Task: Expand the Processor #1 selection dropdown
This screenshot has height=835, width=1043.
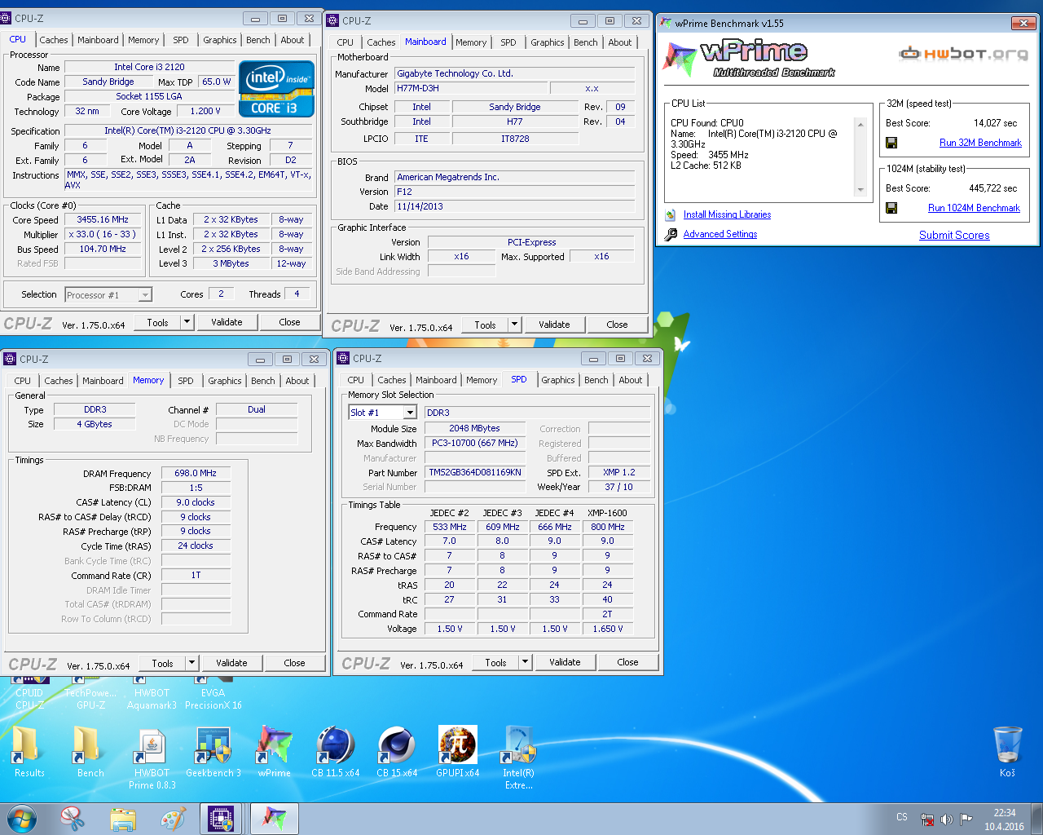Action: [145, 295]
